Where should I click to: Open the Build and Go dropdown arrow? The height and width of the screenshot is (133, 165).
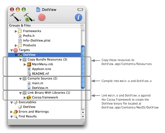(x=34, y=20)
